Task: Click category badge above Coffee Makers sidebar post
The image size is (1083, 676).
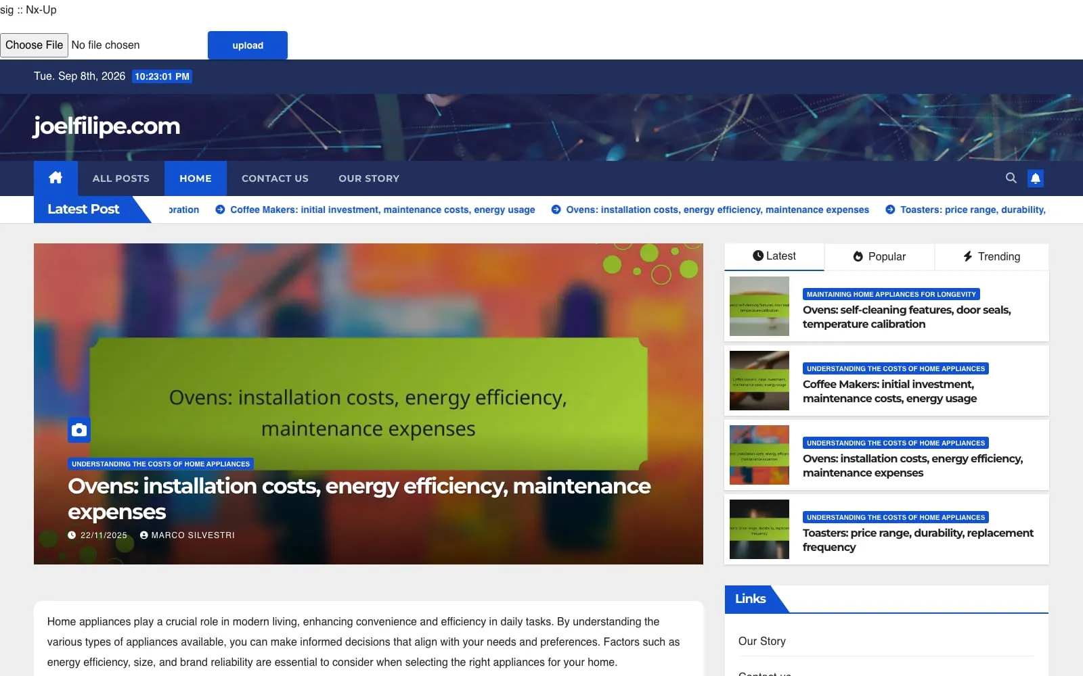Action: [896, 368]
